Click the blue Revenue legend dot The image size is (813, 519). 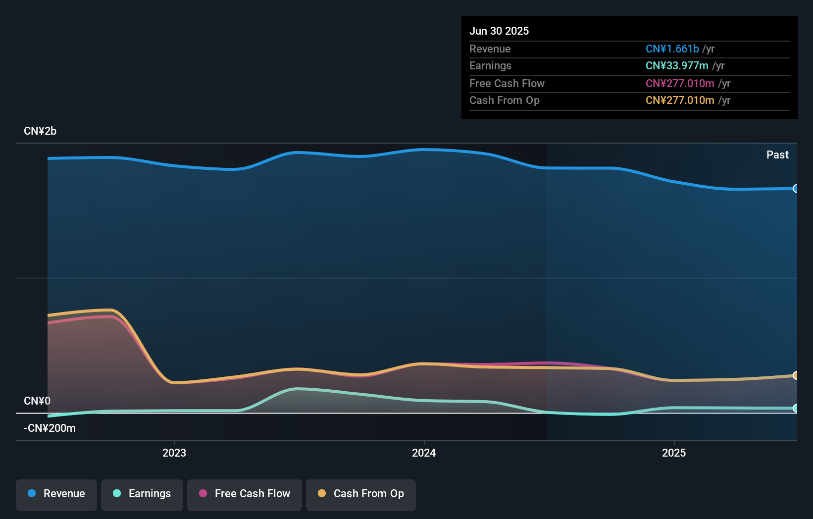(32, 493)
